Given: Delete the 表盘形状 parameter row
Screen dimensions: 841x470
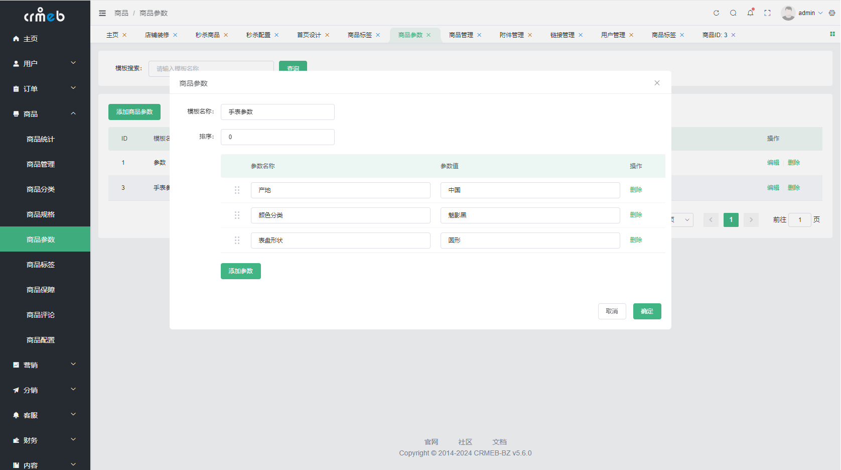Looking at the screenshot, I should (x=636, y=240).
